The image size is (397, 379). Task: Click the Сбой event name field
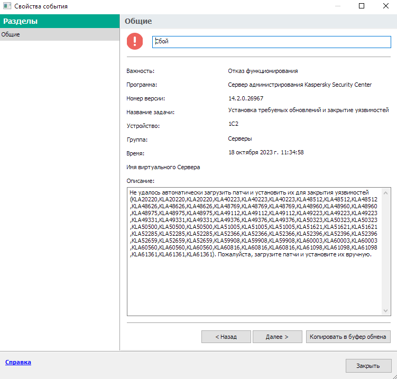coord(271,42)
